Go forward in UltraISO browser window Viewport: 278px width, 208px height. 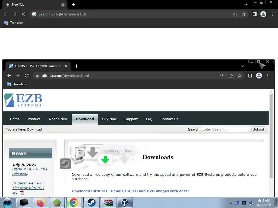coord(18,76)
